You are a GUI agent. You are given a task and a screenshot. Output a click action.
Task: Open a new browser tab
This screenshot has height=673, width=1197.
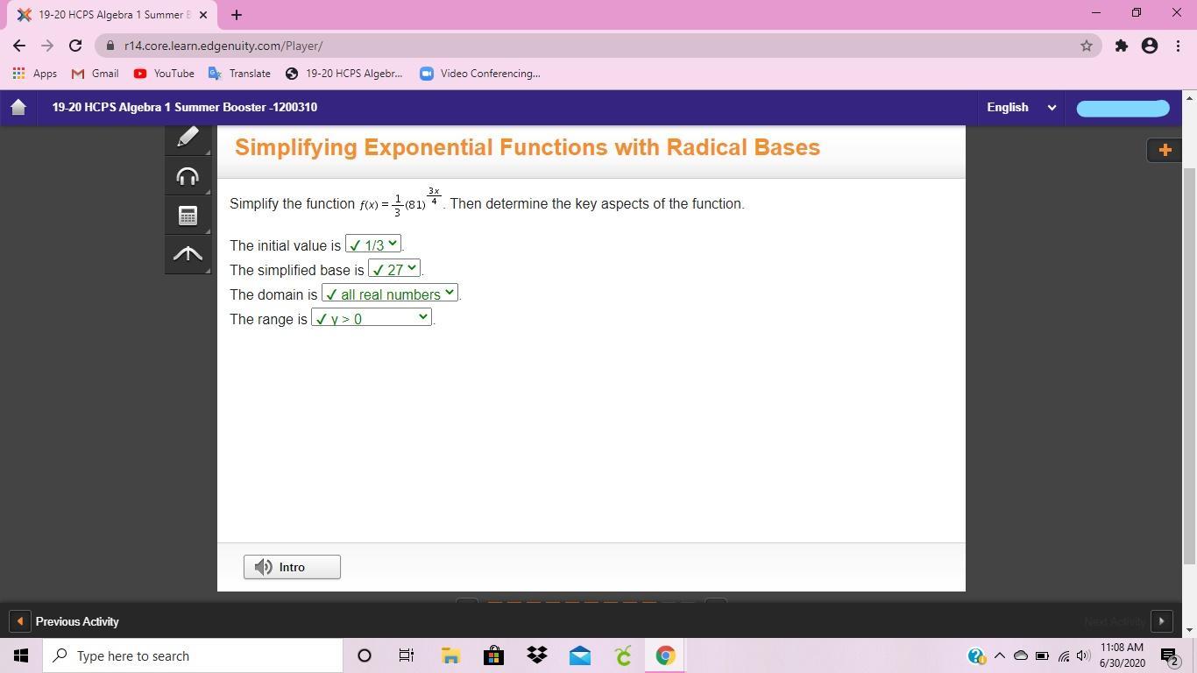tap(236, 15)
